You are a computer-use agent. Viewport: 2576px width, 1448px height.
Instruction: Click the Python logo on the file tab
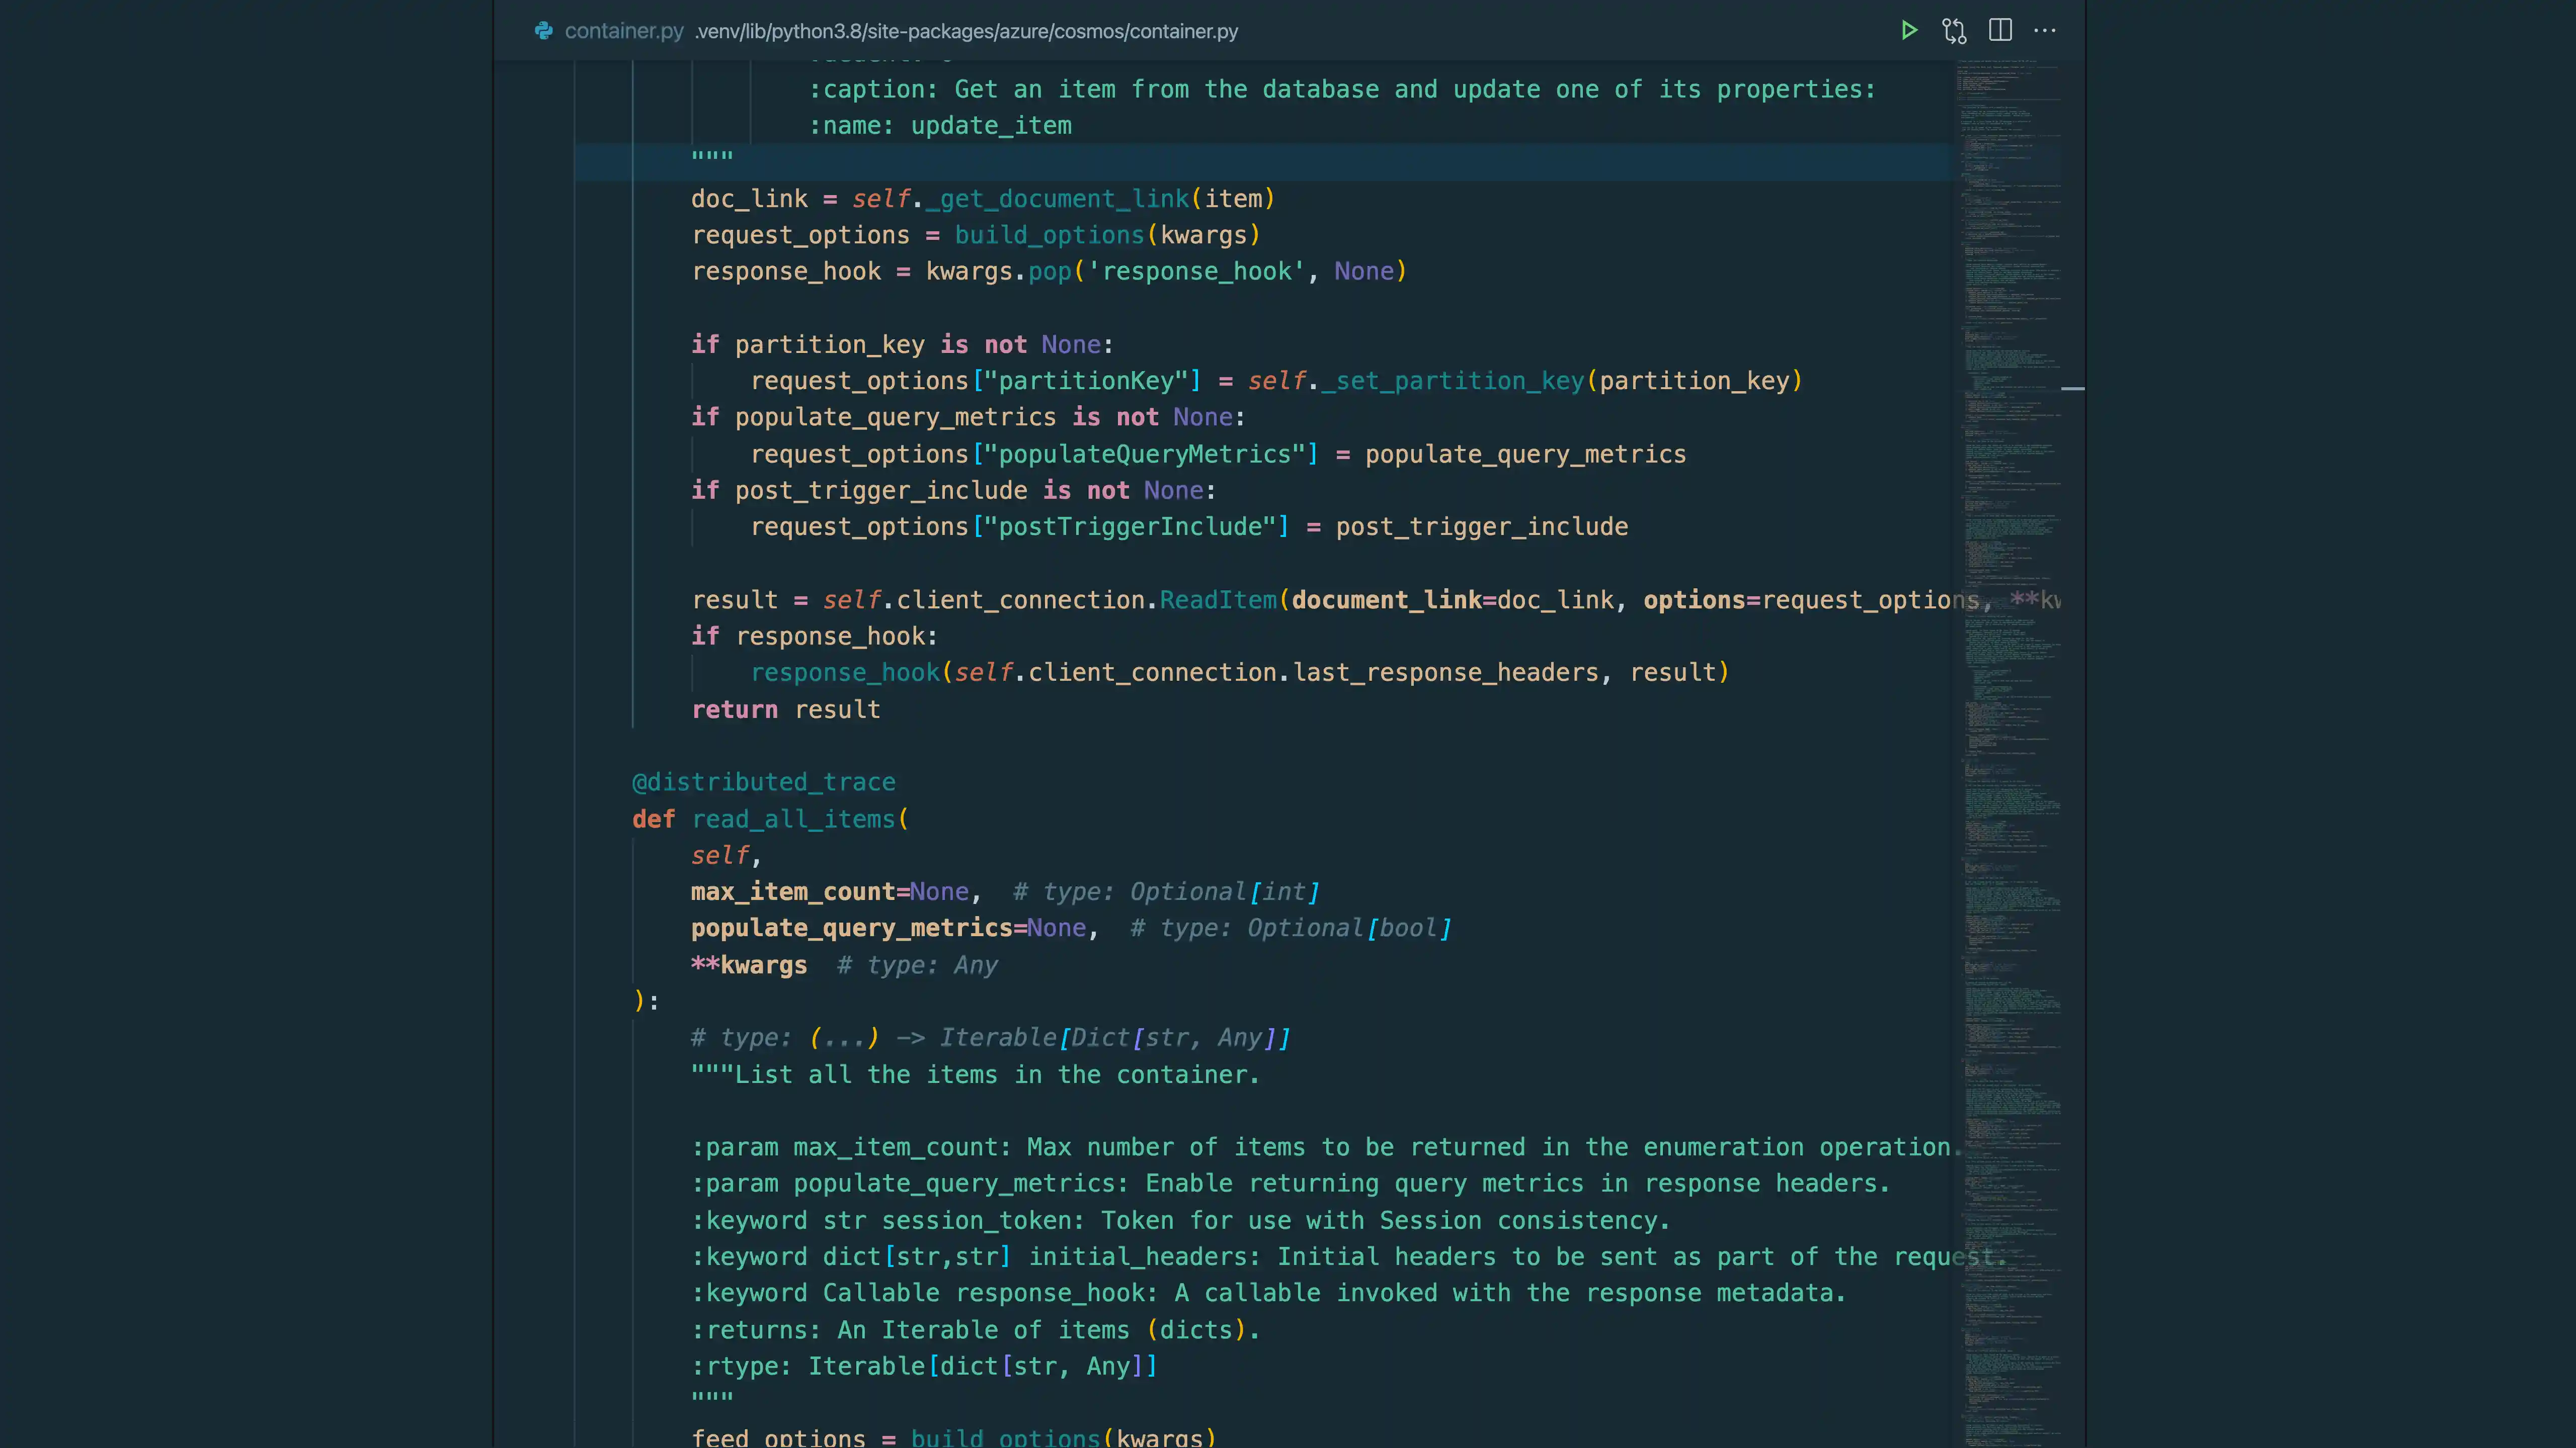click(543, 31)
